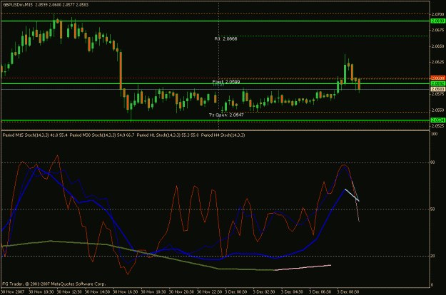Click the 30 Nov 20:30 time label
The width and height of the screenshot is (446, 295).
(x=181, y=292)
